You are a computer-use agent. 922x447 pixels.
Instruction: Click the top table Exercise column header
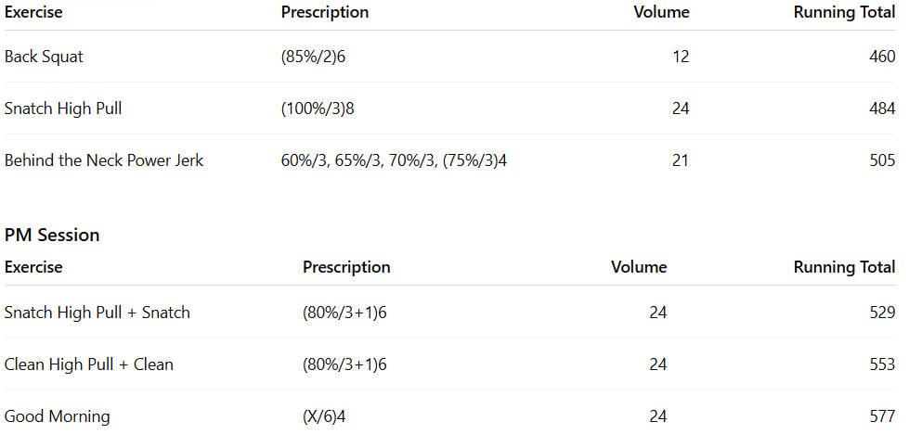click(x=33, y=12)
